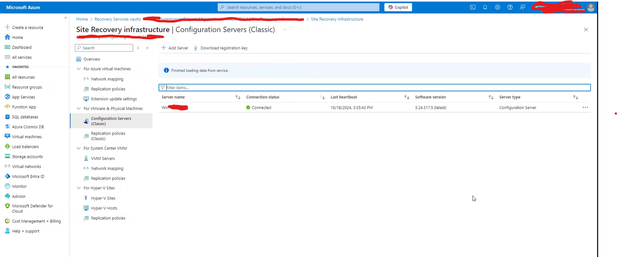Select Configuration Servers (Classic) item
Screen dimensions: 617x257
click(111, 121)
